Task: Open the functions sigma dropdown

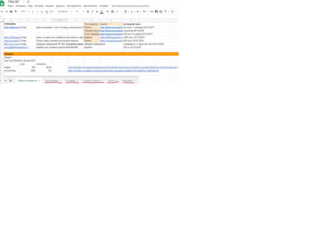Action: (173, 12)
